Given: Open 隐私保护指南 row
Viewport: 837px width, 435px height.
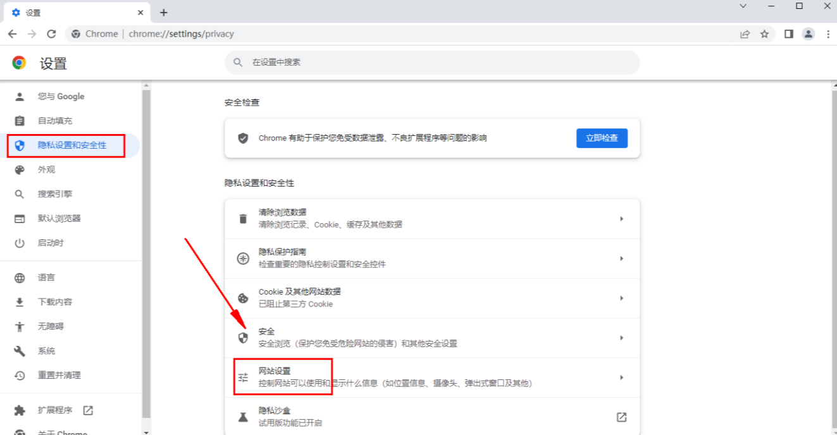Looking at the screenshot, I should tap(432, 259).
